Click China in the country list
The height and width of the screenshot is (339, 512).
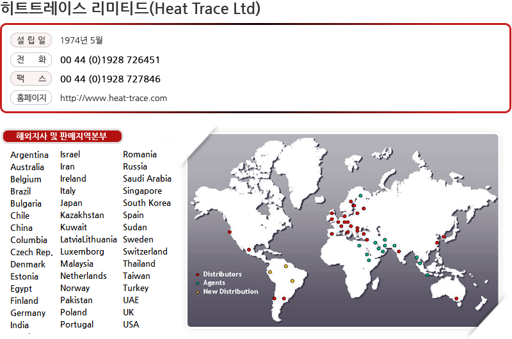pyautogui.click(x=22, y=228)
